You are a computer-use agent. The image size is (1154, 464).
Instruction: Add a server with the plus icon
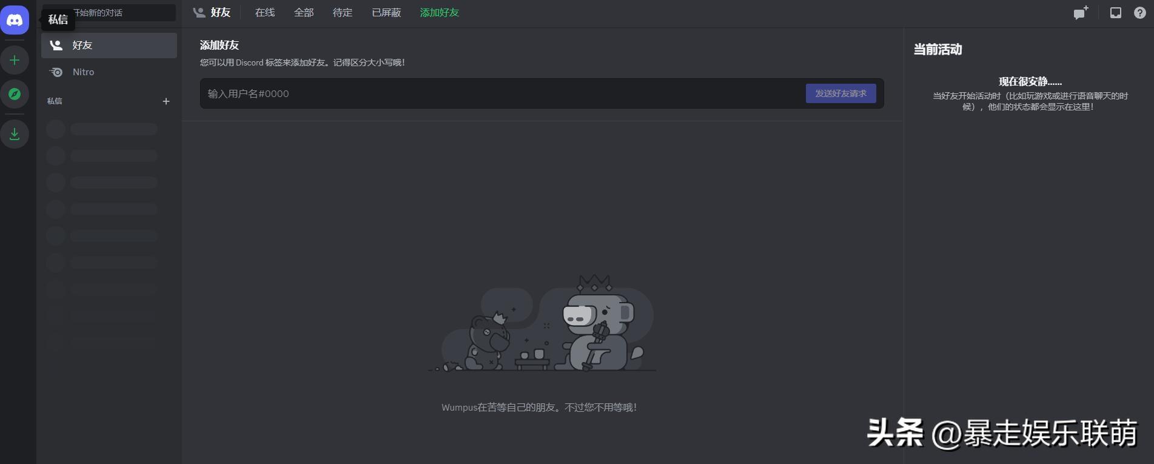pyautogui.click(x=15, y=60)
